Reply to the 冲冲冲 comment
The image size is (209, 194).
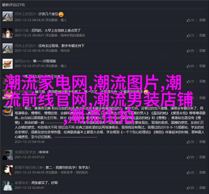(202, 157)
